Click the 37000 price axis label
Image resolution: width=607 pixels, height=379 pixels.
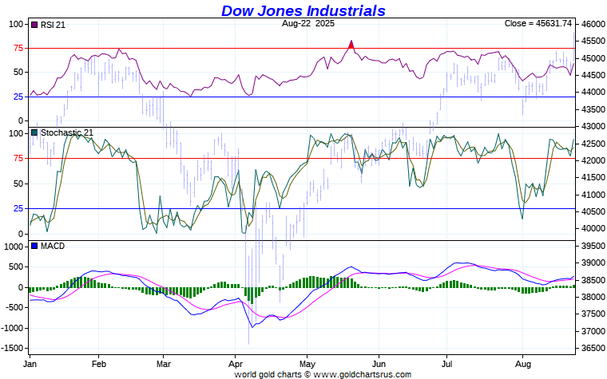point(593,331)
